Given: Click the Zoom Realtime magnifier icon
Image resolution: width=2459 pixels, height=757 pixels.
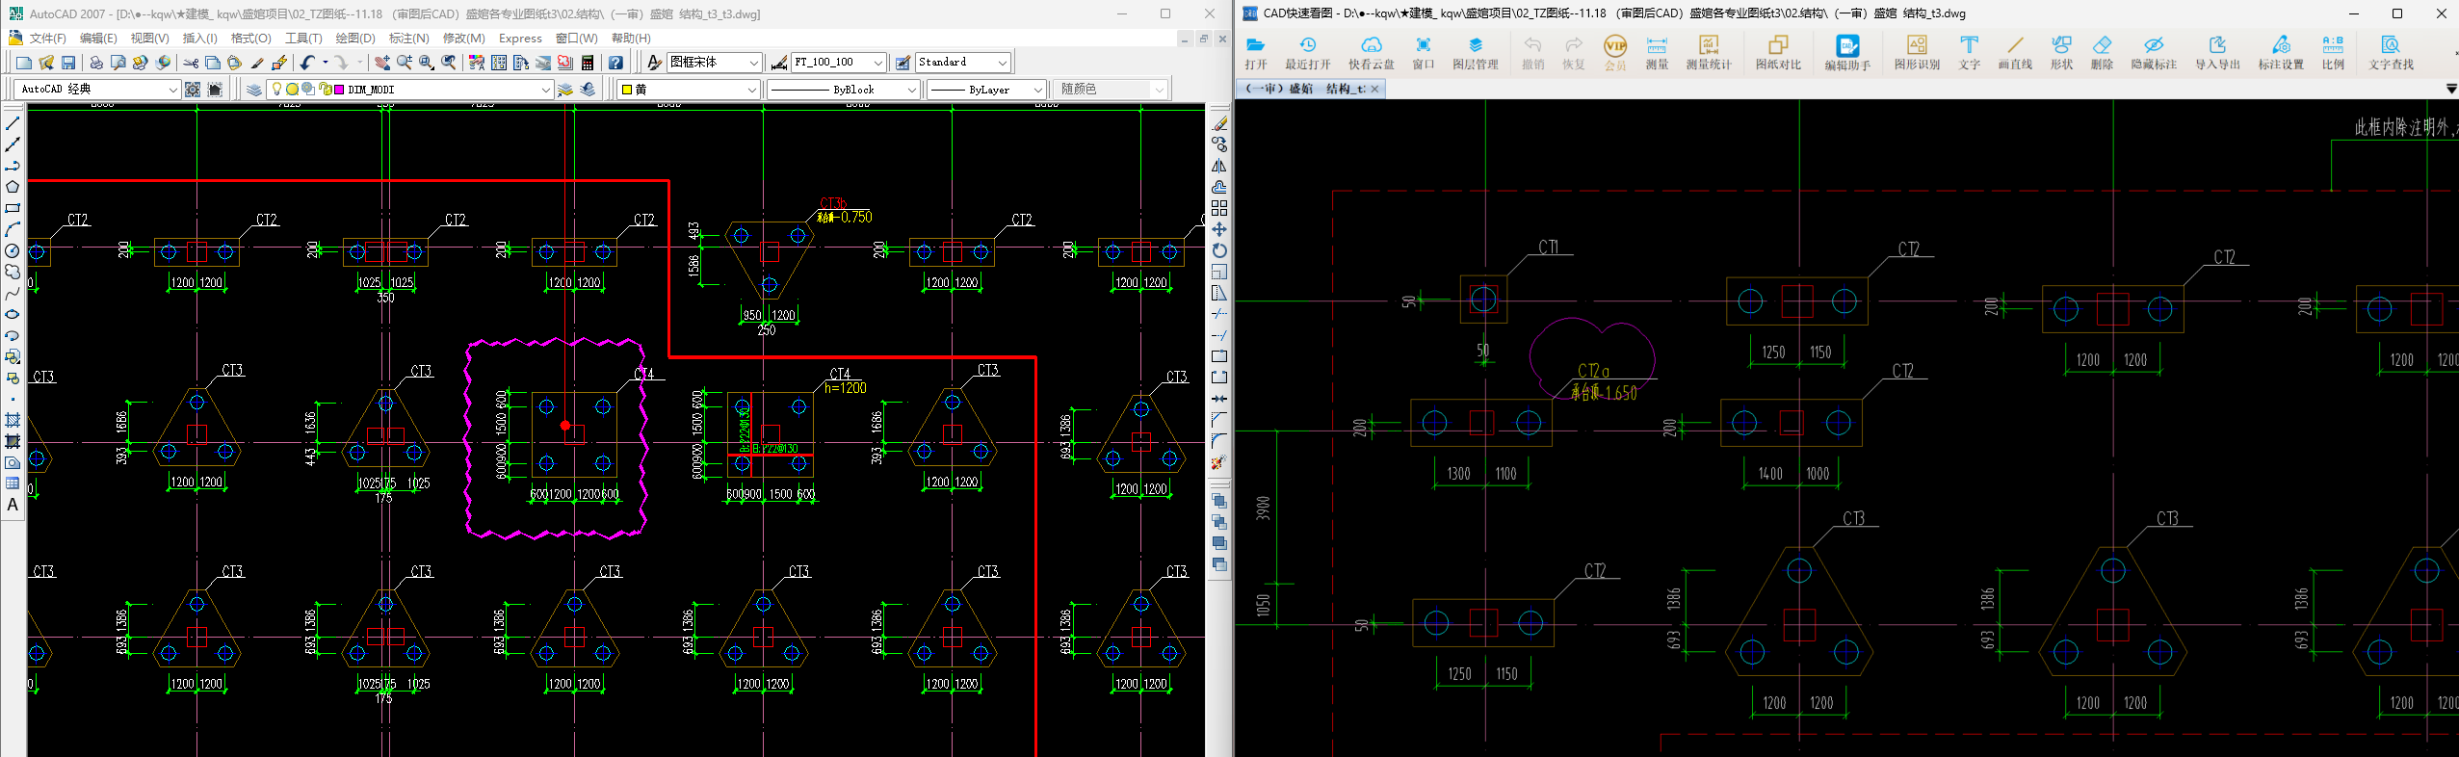Looking at the screenshot, I should point(405,63).
